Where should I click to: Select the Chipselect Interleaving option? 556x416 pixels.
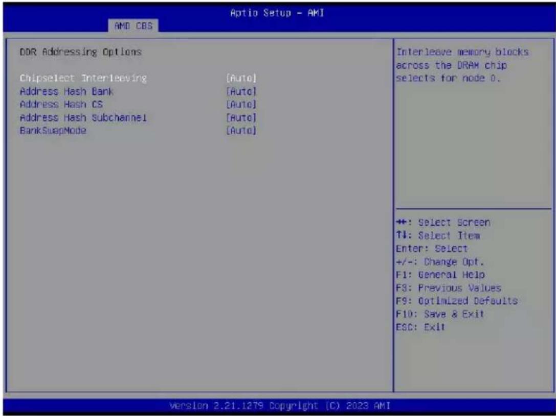point(83,78)
